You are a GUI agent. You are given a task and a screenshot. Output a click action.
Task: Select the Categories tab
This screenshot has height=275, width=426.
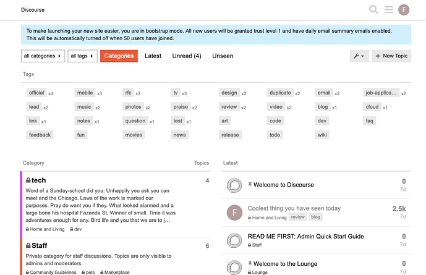(119, 56)
